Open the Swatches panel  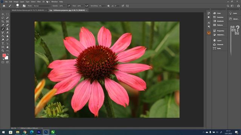[219, 17]
